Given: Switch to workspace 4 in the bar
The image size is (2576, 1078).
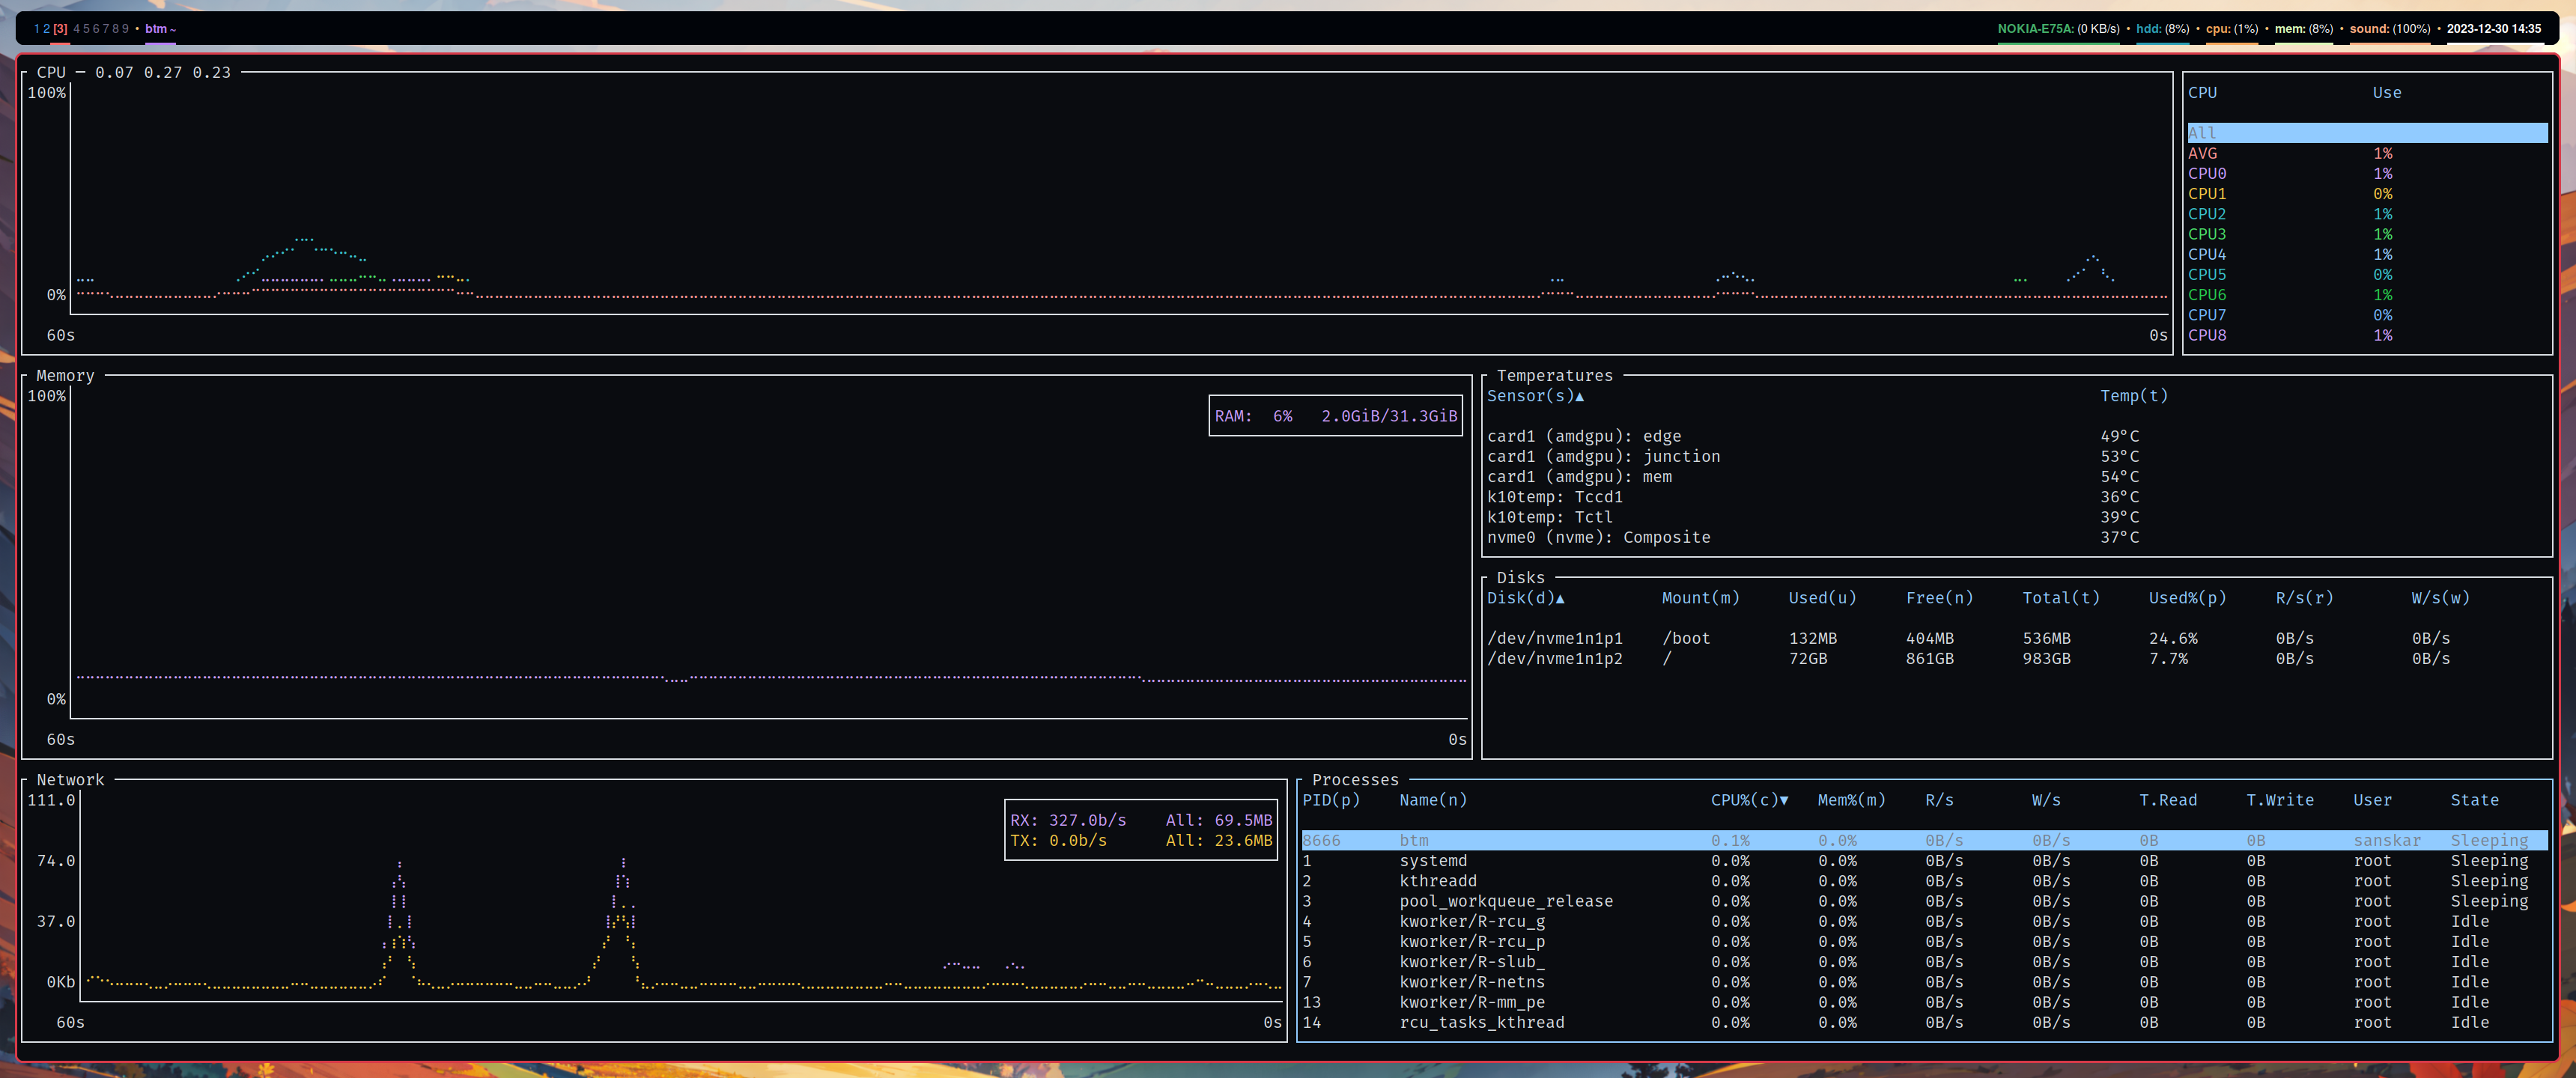Looking at the screenshot, I should point(79,29).
